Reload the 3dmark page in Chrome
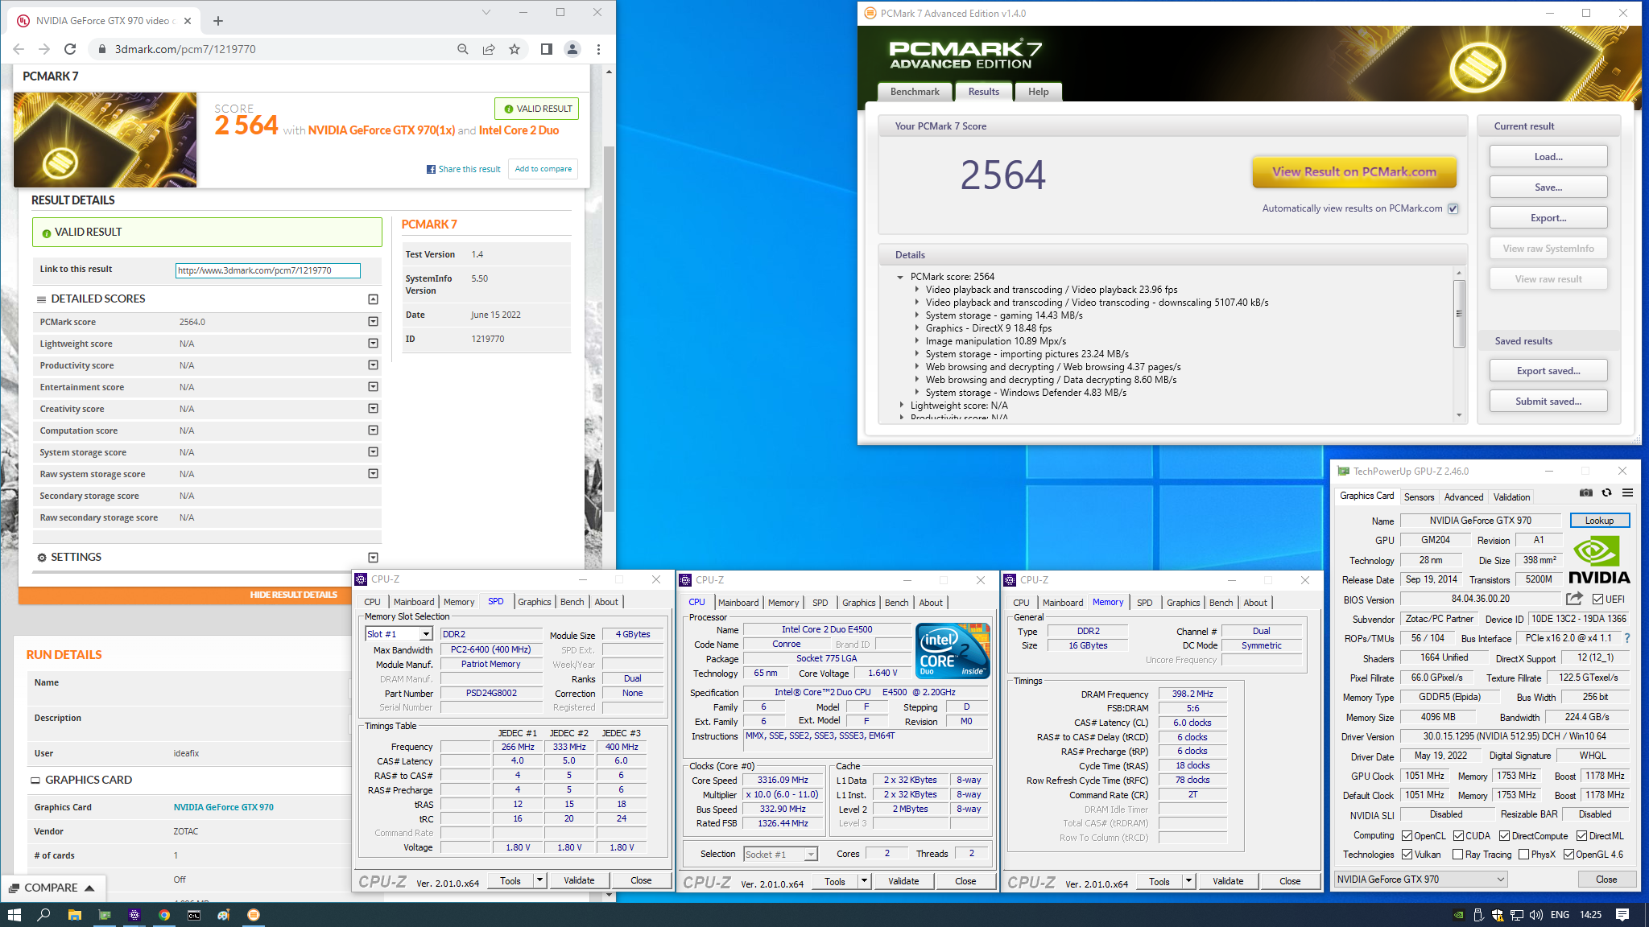Screen dimensions: 1649x927 70,49
